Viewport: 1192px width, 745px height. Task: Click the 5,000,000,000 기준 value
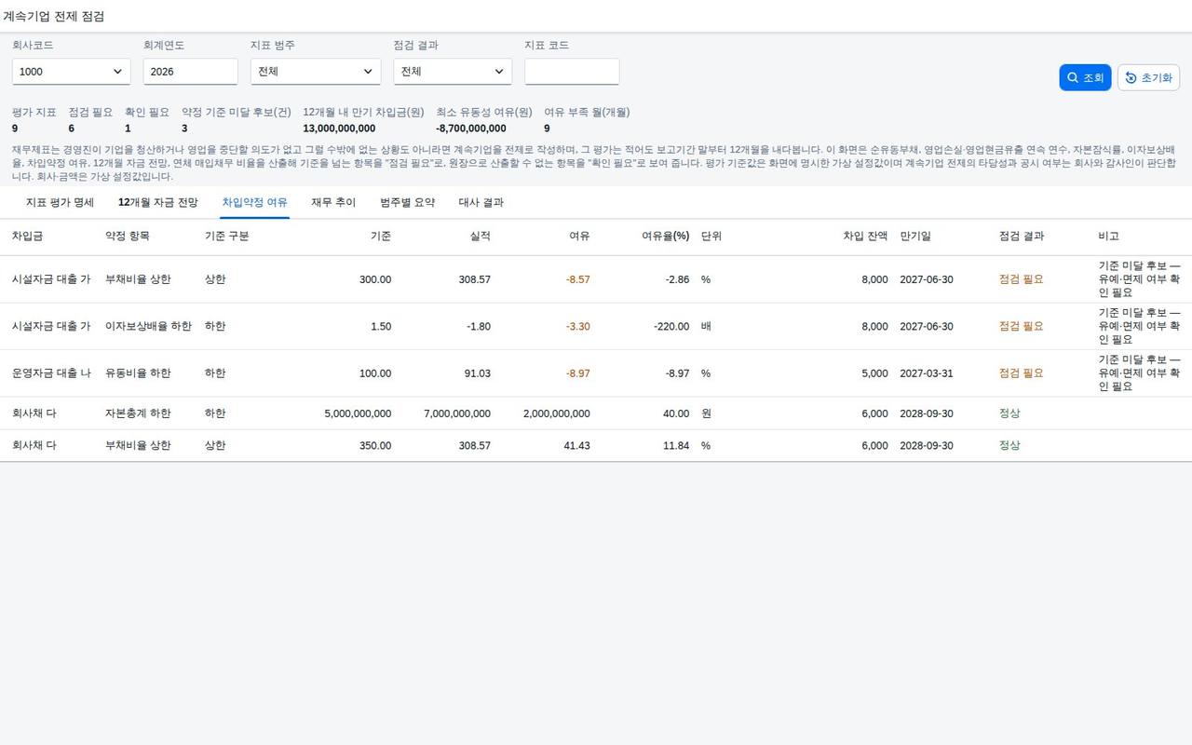pos(358,413)
